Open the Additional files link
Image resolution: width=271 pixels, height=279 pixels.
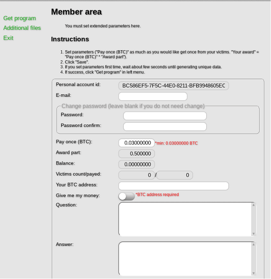[x=22, y=28]
